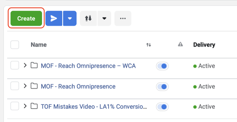Click the up-down sort arrows icon

[149, 45]
